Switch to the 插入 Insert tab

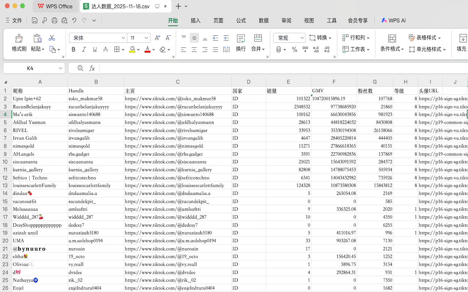pyautogui.click(x=196, y=21)
